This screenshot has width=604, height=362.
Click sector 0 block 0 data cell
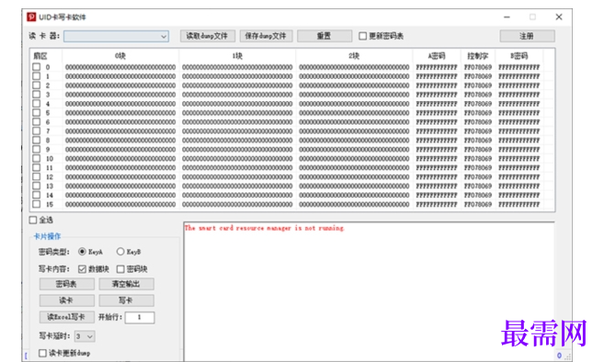coord(120,67)
